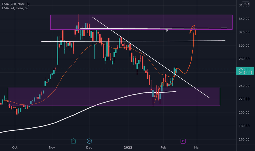
Task: Click the Oct label on time axis
Action: click(15, 148)
